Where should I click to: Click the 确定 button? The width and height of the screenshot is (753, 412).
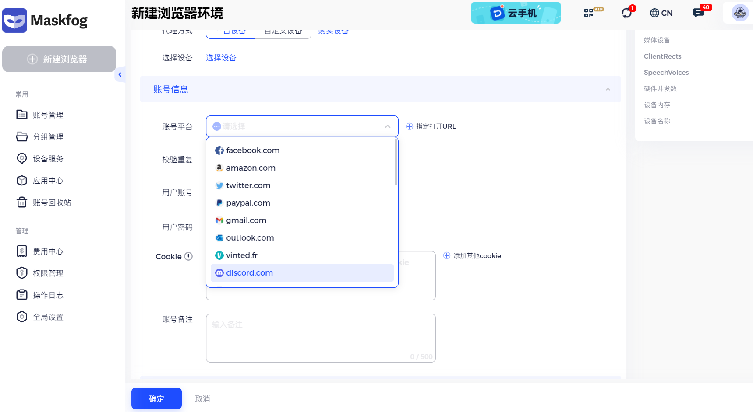(x=156, y=398)
